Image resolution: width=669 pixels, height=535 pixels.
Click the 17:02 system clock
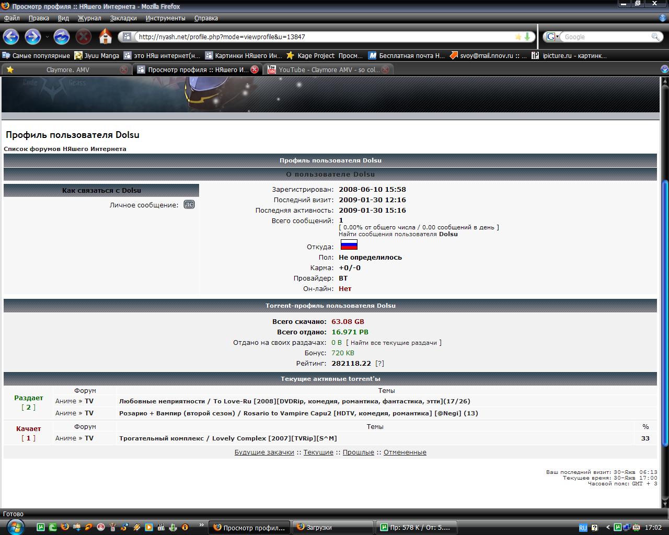pos(653,528)
